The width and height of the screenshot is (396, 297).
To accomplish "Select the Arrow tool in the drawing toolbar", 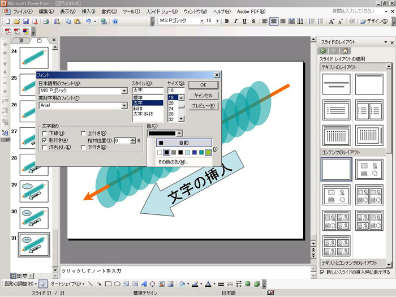I will (x=99, y=284).
